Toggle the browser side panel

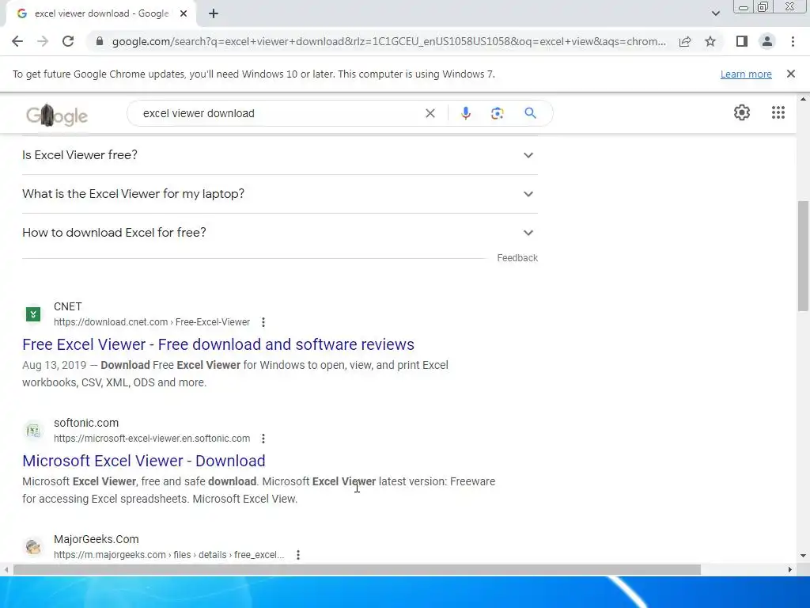click(x=742, y=41)
